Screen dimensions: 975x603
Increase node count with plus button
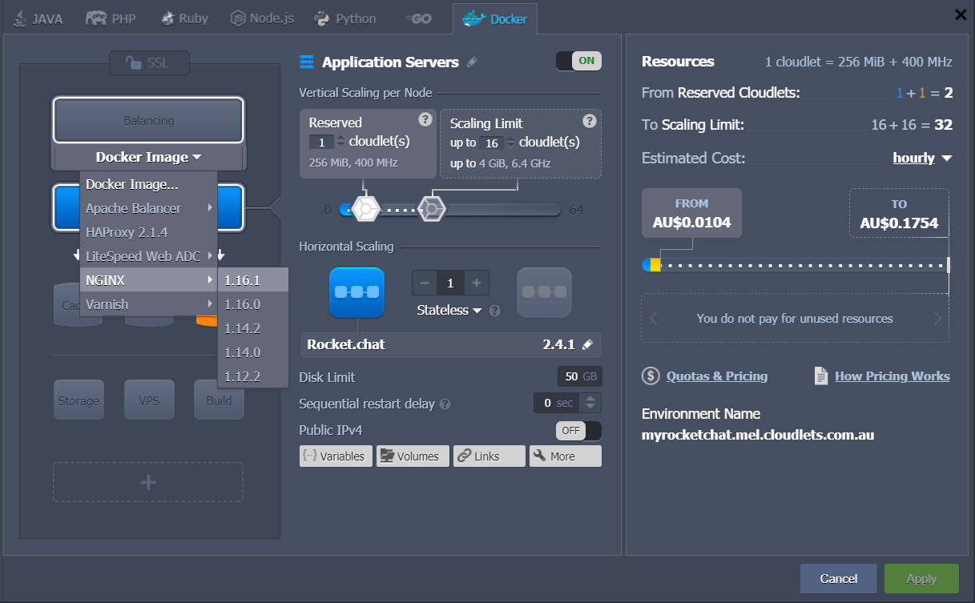pyautogui.click(x=476, y=283)
